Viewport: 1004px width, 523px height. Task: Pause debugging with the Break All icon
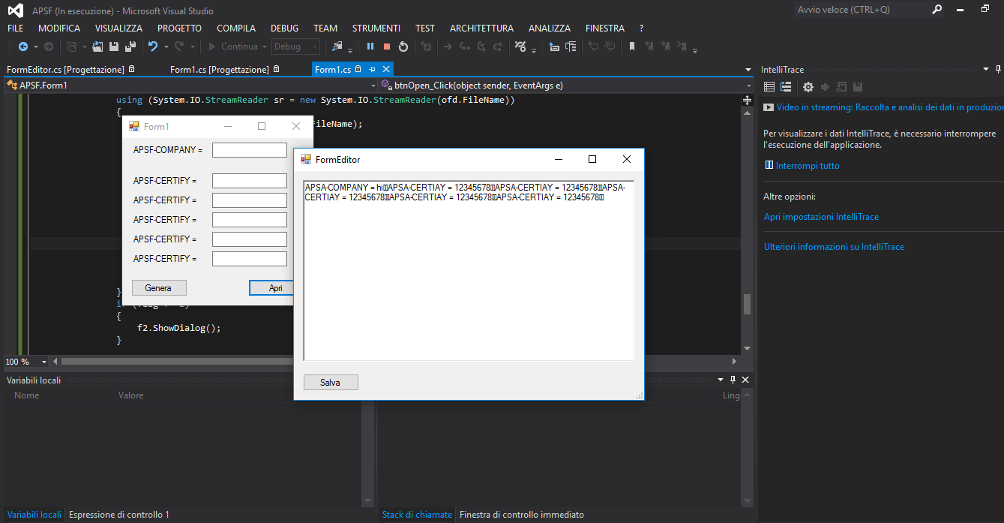pos(370,47)
